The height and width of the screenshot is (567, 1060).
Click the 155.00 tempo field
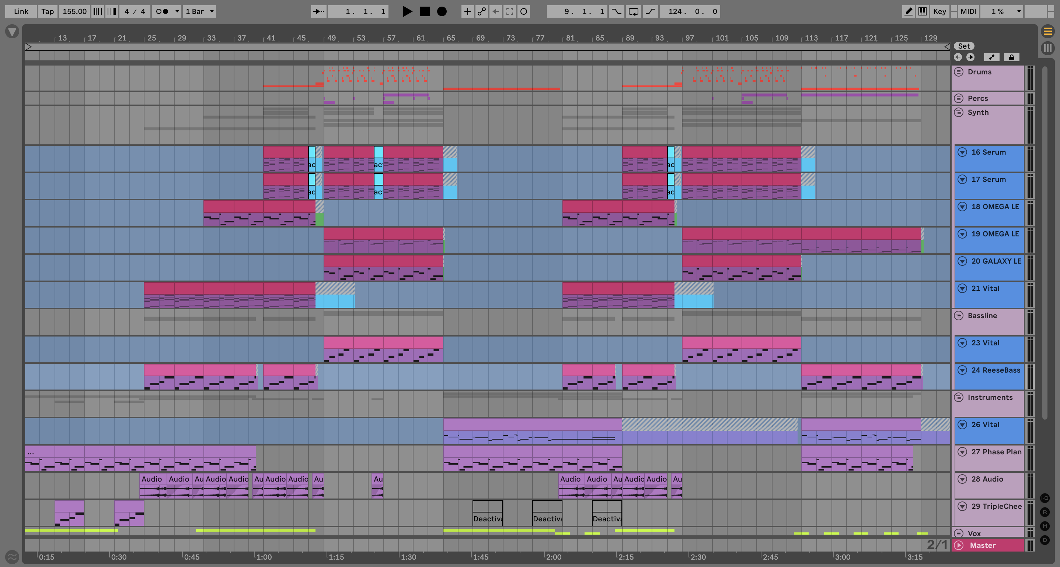click(x=74, y=11)
